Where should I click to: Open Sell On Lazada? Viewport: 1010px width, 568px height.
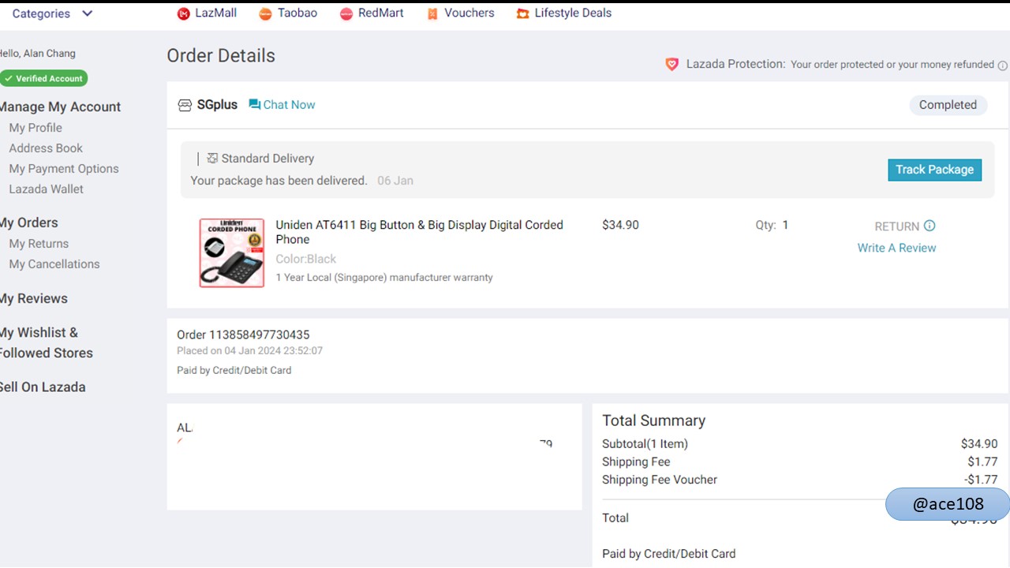pyautogui.click(x=43, y=387)
